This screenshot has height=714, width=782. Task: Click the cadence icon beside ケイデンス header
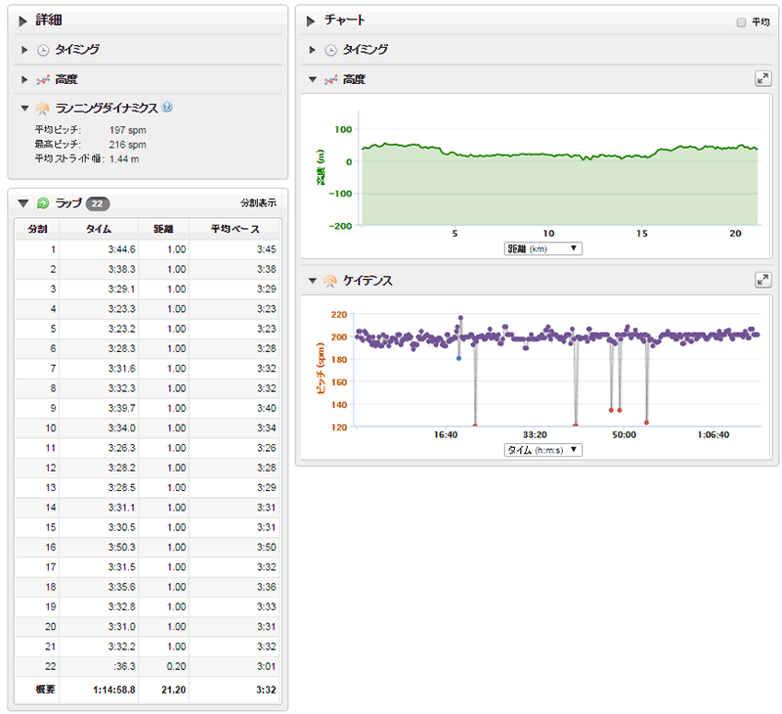330,281
